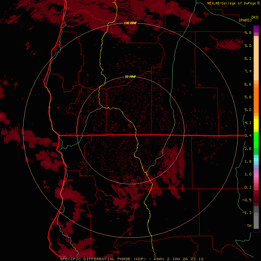261x261 pixels.
Task: Click the 7.4 scale value
Action: click(248, 71)
